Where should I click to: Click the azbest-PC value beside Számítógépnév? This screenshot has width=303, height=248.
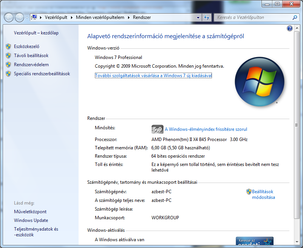coord(161,192)
